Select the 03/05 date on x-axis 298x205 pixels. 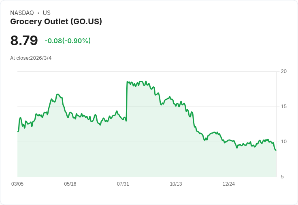[x=17, y=184]
